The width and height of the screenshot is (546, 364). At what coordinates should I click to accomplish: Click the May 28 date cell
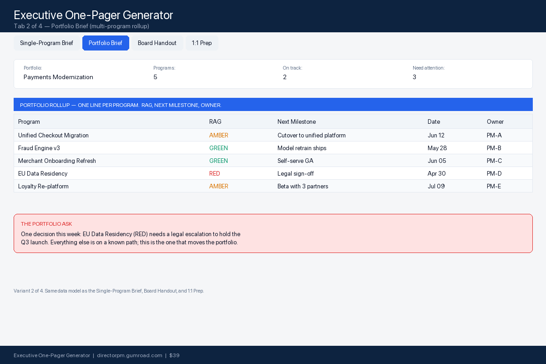(437, 148)
